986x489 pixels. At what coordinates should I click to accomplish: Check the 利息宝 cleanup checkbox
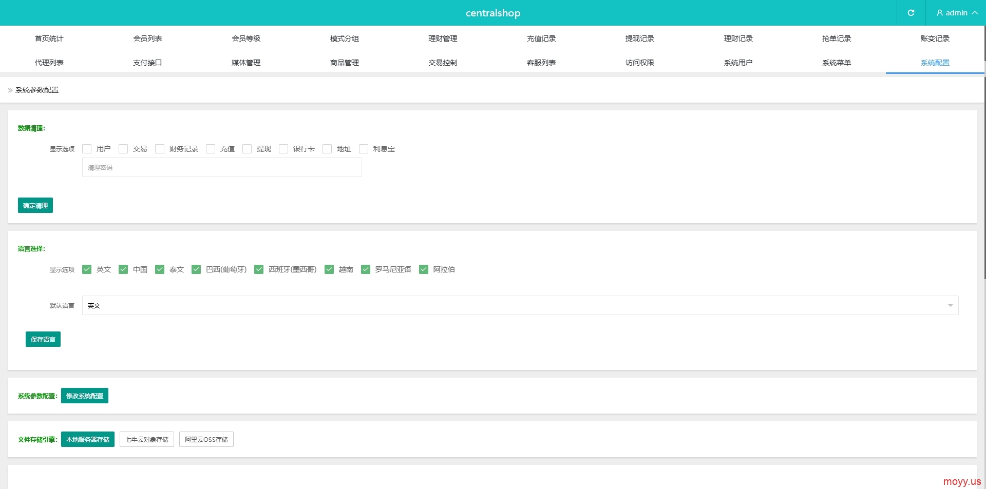(364, 149)
